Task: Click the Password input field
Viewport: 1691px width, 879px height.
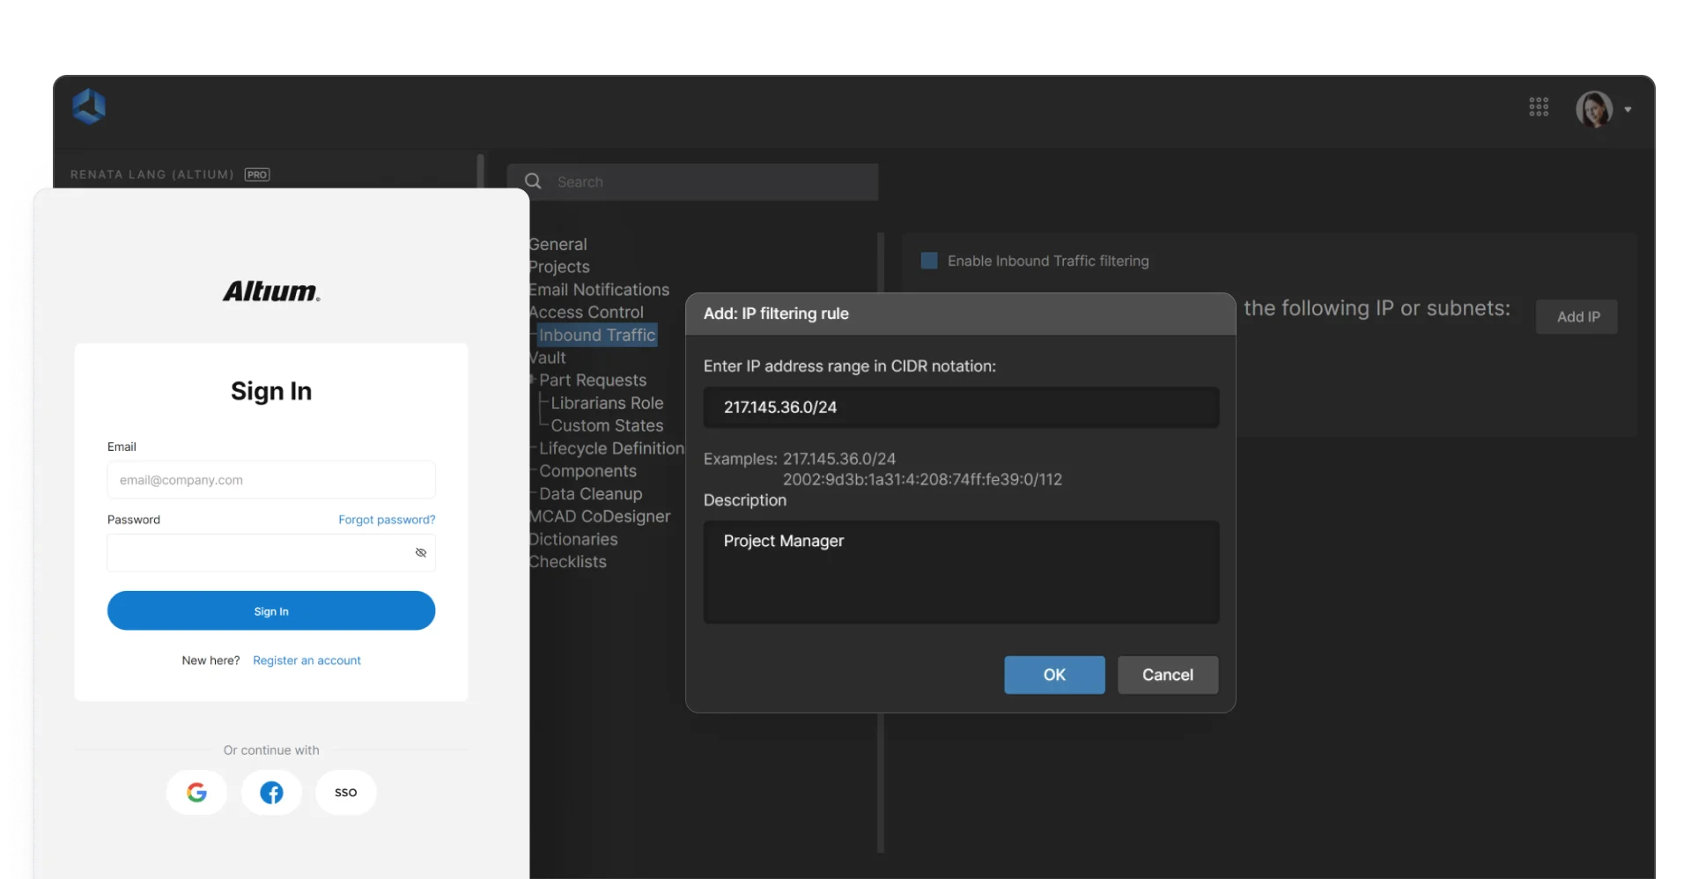Action: click(x=271, y=553)
